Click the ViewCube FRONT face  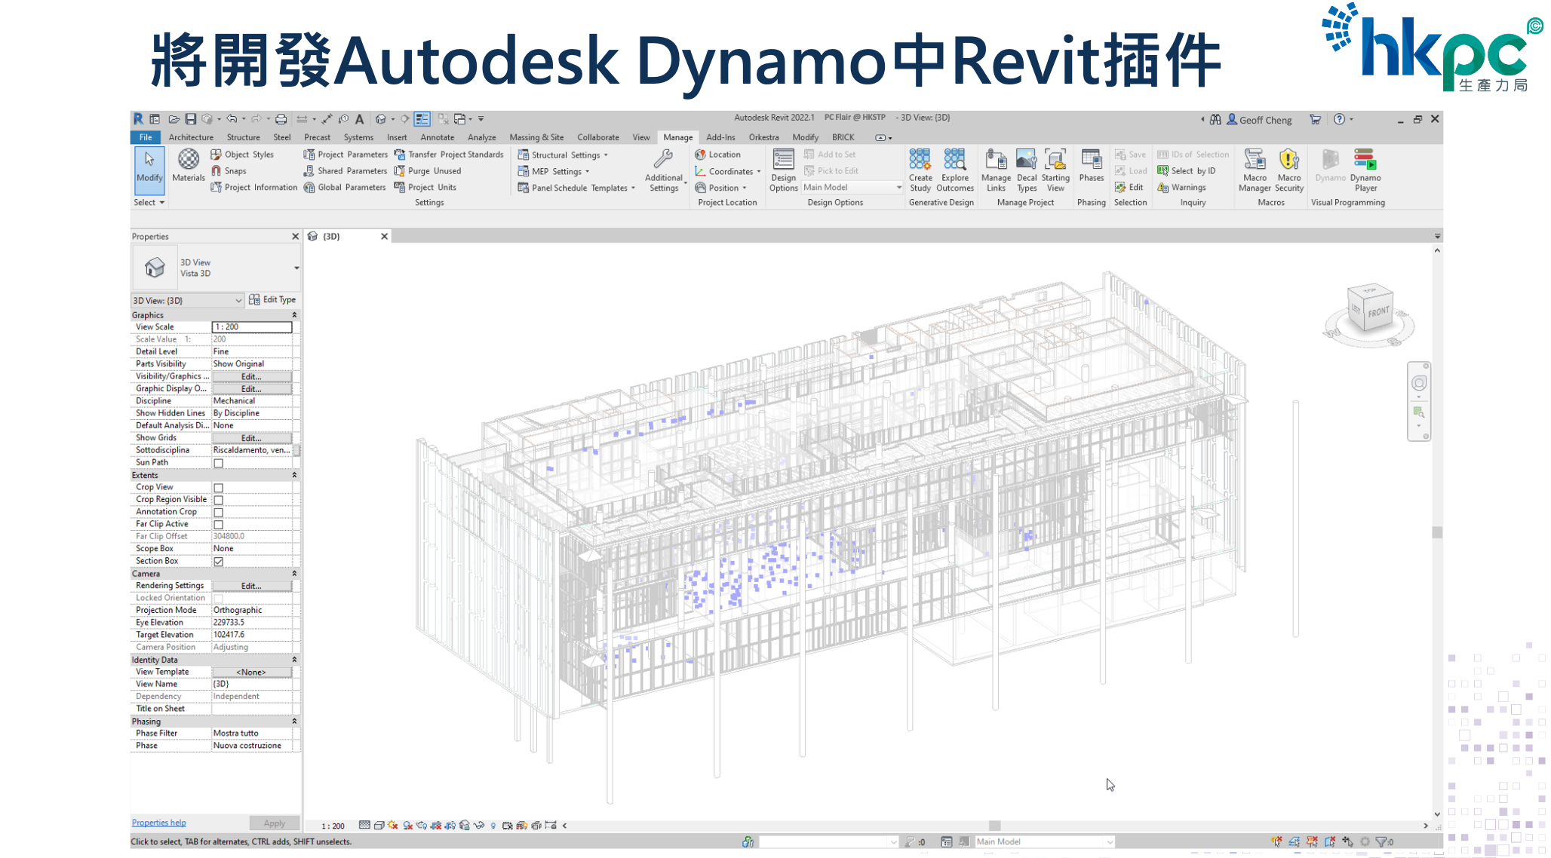[1378, 311]
